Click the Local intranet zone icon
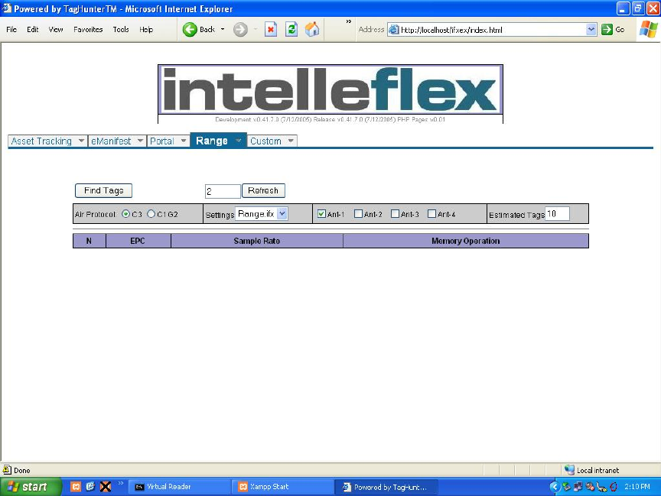The image size is (661, 496). (x=569, y=470)
